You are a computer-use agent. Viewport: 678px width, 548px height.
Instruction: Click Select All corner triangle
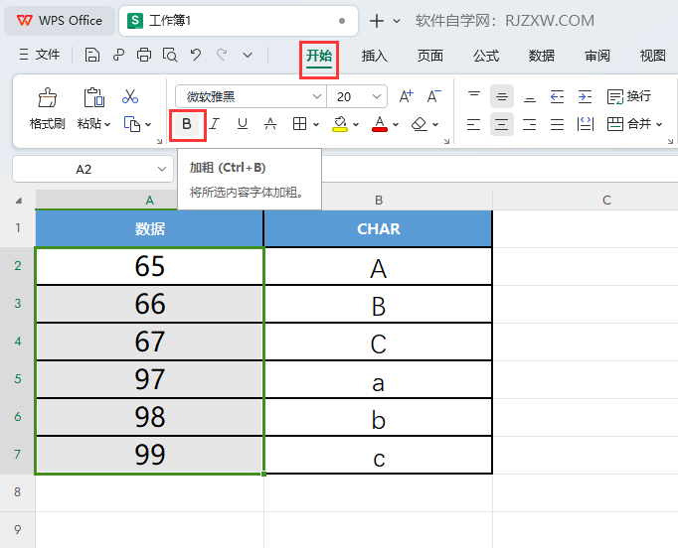tap(19, 201)
